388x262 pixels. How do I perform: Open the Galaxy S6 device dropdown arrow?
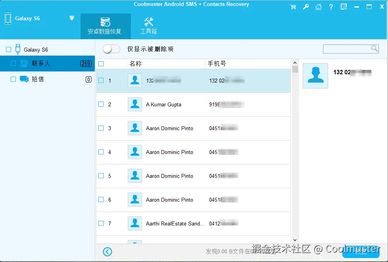[72, 18]
